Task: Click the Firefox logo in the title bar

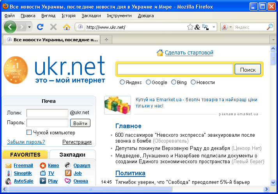Action: 5,6
